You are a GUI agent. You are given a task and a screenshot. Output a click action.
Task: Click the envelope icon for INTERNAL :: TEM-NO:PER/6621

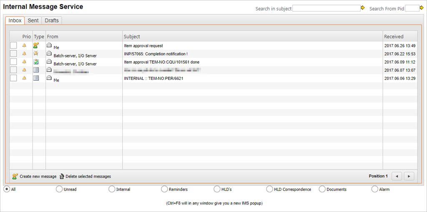(49, 78)
